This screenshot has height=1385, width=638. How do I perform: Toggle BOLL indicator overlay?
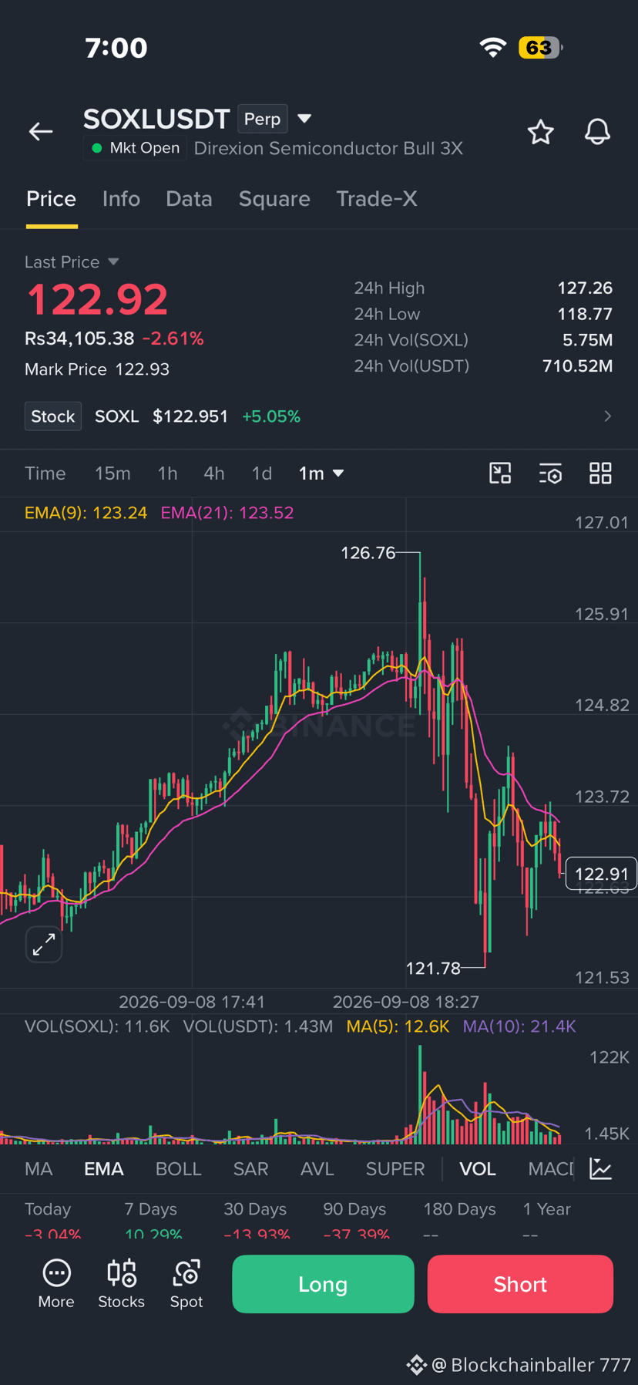(x=178, y=1169)
